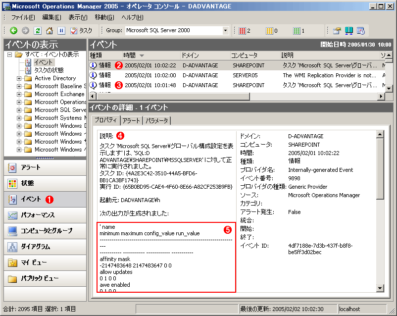
Task: Expand the Microsoft Baseline folder
Action: pos(19,86)
